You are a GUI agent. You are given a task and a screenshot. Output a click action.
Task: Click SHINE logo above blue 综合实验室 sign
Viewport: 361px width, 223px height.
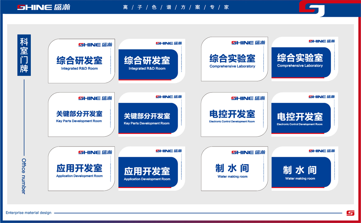[x=322, y=41]
